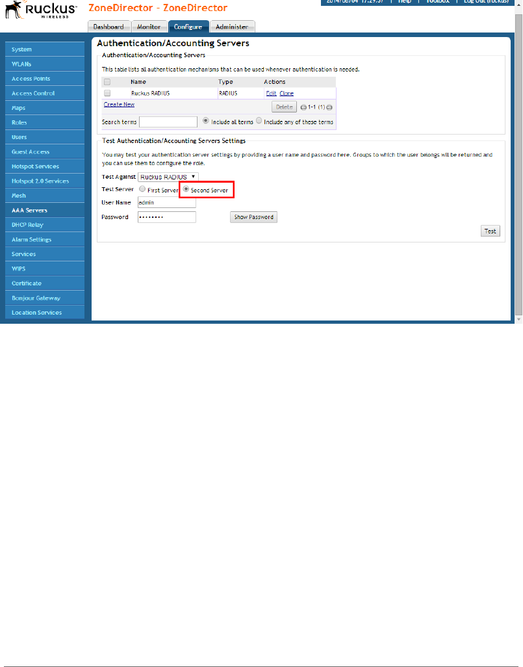The image size is (523, 667).
Task: Tick the checkbox for Ruckus RADIUS row
Action: pos(107,93)
